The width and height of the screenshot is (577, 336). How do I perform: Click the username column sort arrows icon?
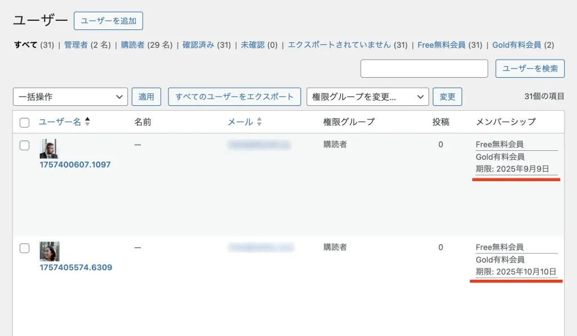(x=87, y=122)
